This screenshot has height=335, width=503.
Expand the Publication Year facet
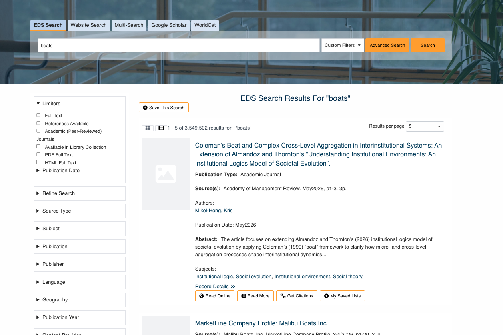point(80,317)
